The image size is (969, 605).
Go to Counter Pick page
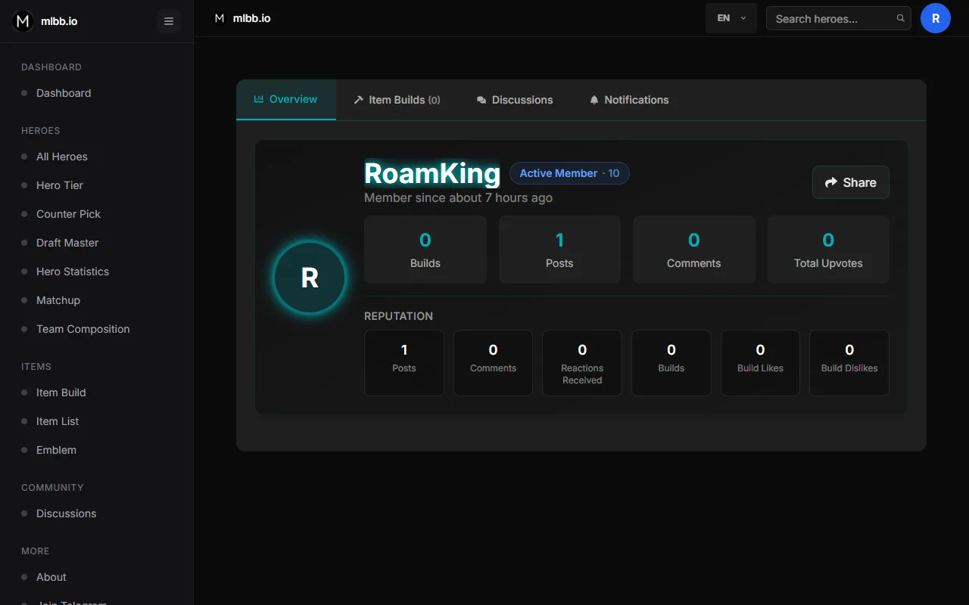click(x=68, y=214)
